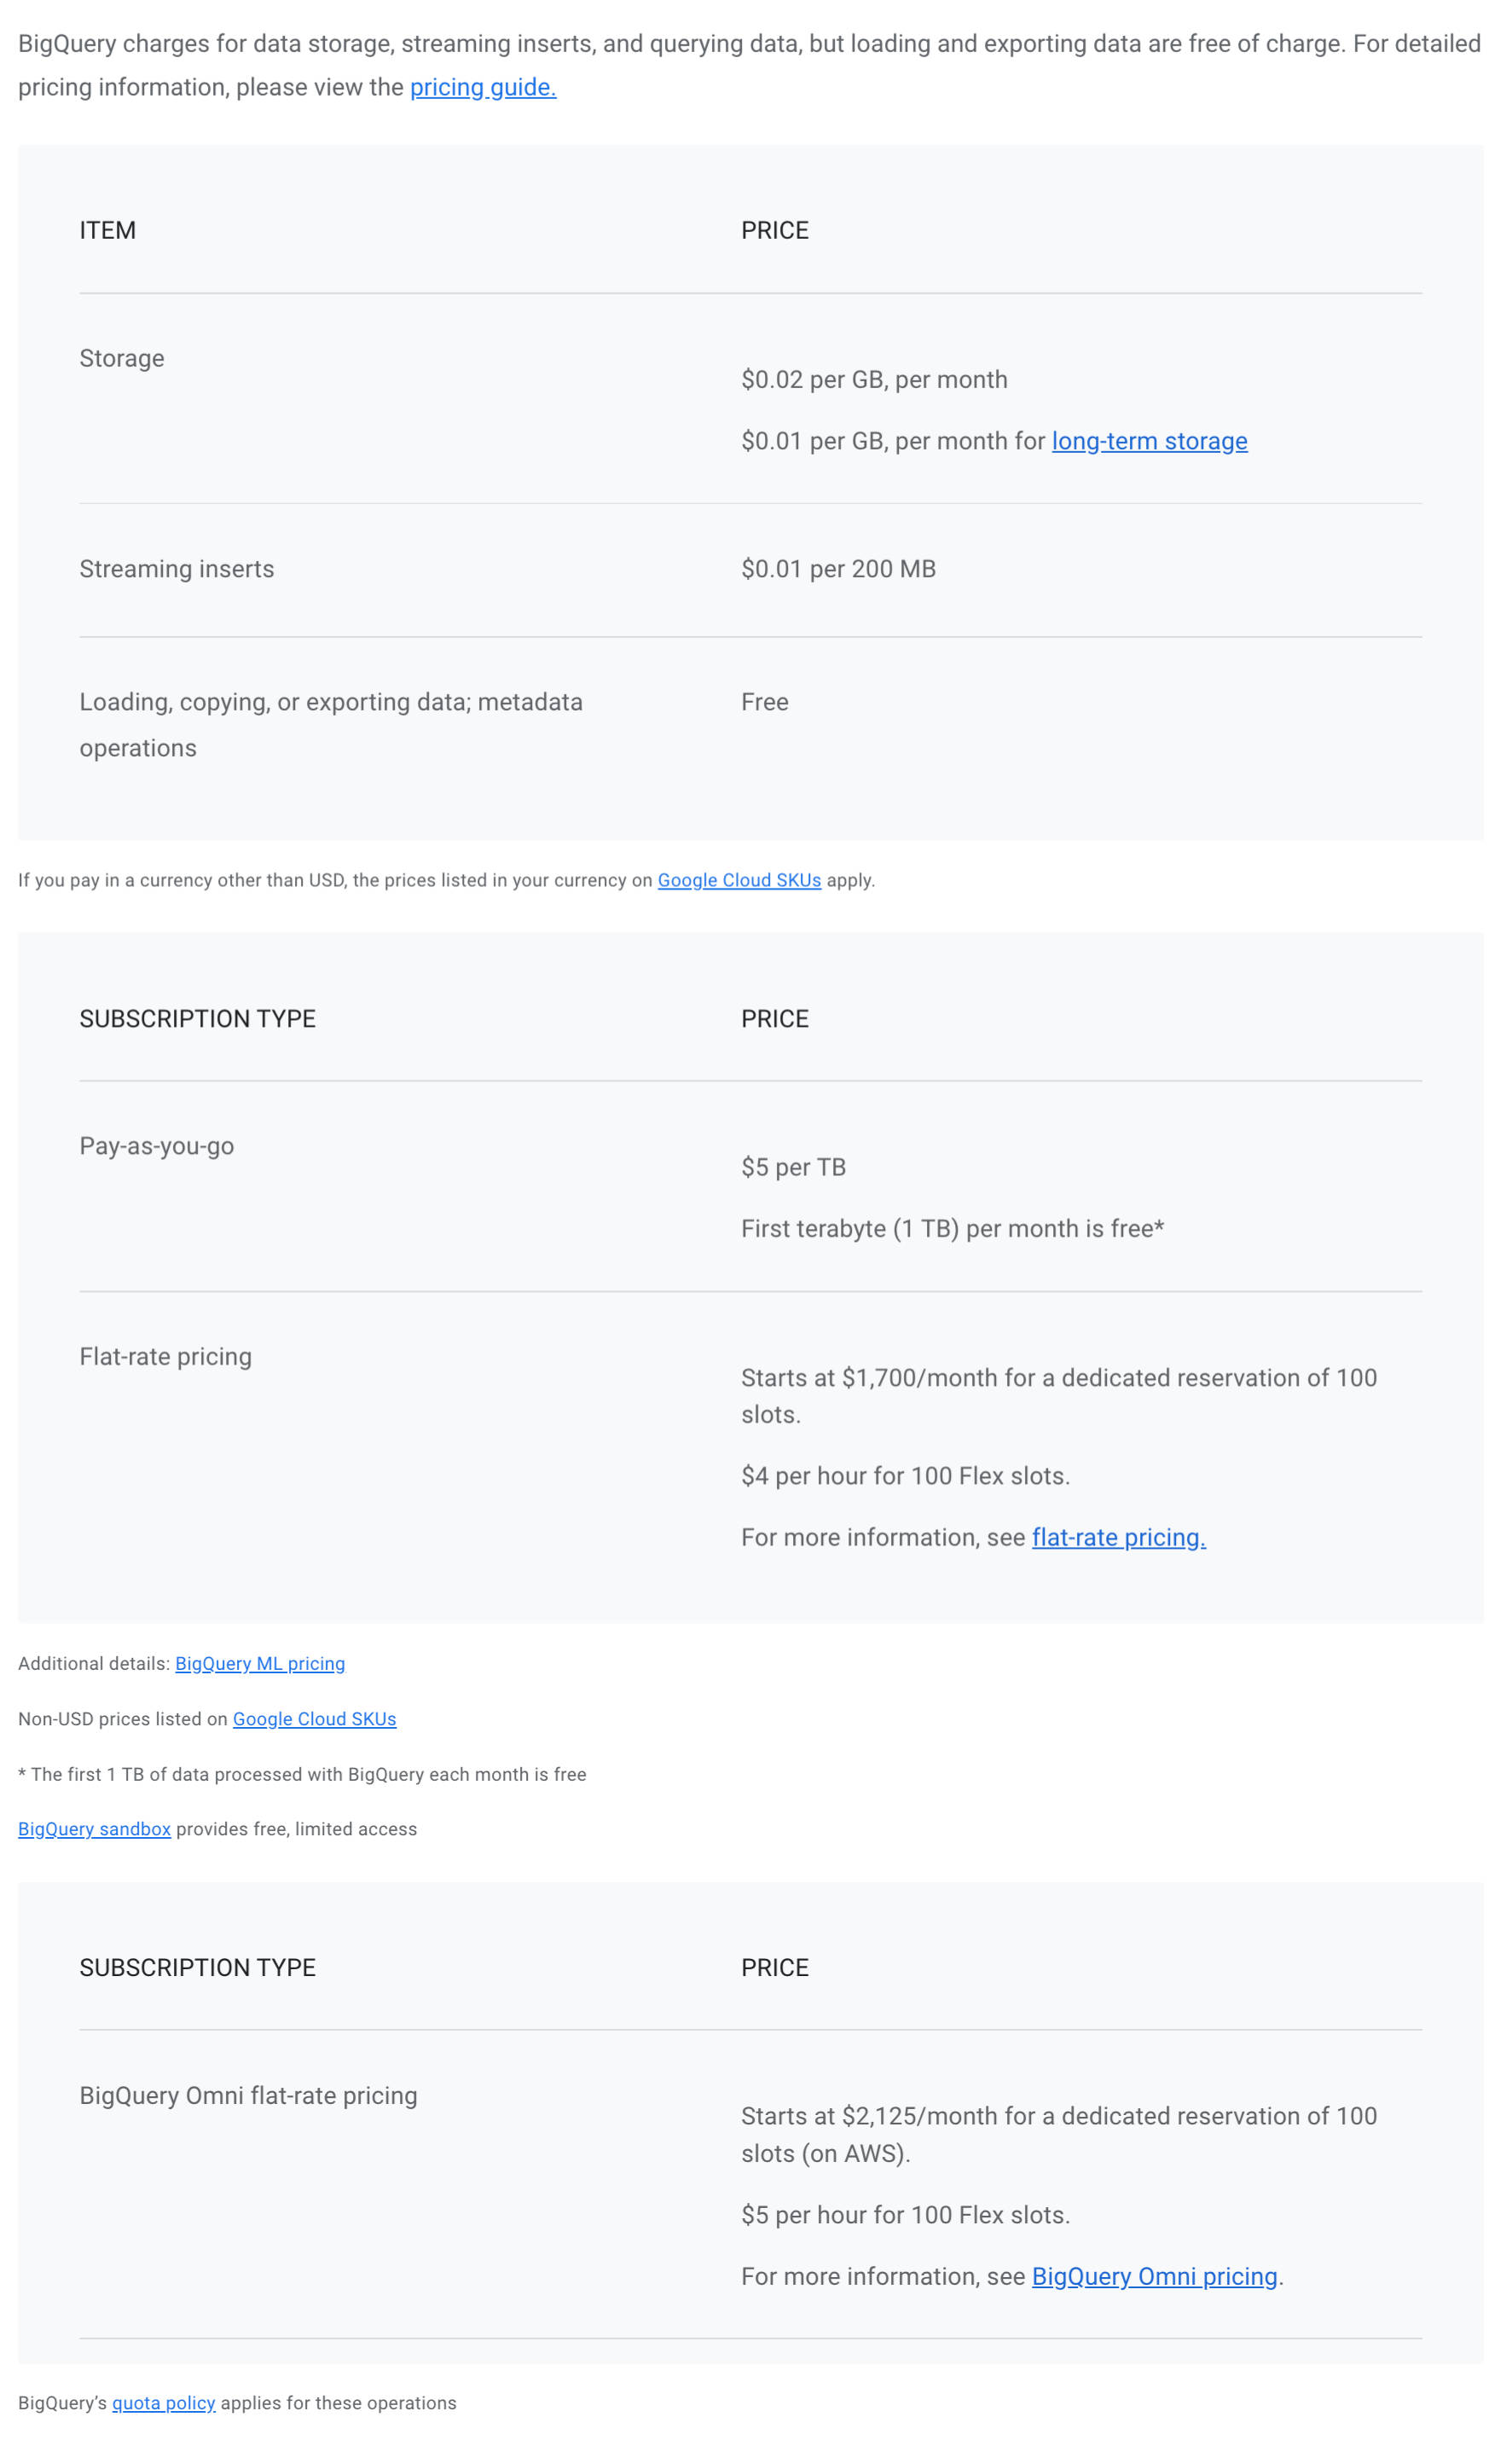
Task: Open the BigQuery sandbox link
Action: point(94,1828)
